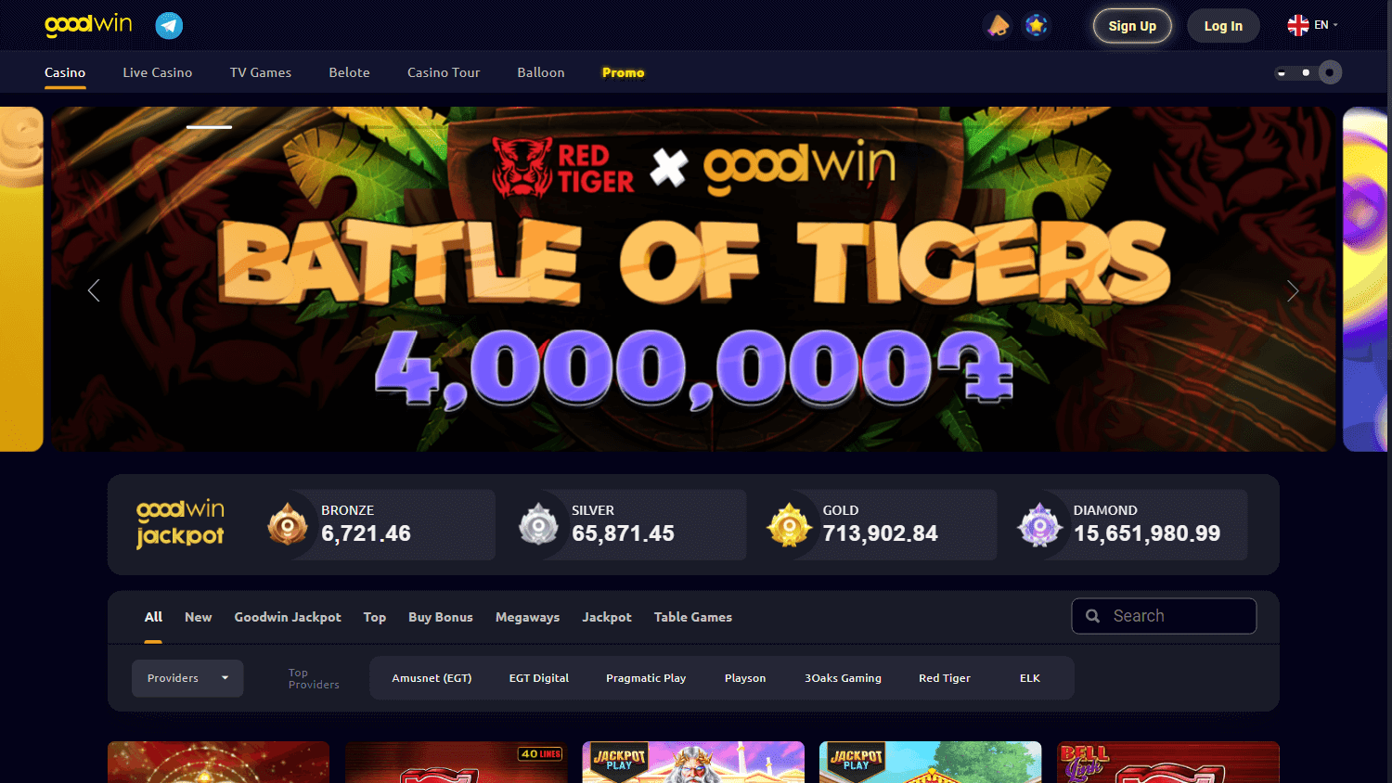Screen dimensions: 1392x783
Task: Open the EN language dropdown
Action: [x=1312, y=25]
